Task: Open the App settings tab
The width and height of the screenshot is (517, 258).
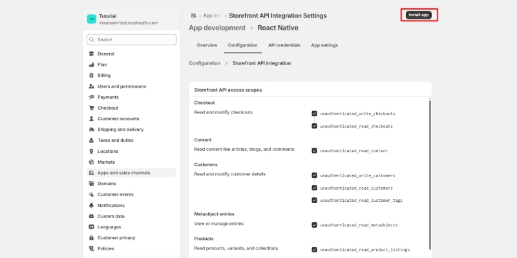Action: 324,45
